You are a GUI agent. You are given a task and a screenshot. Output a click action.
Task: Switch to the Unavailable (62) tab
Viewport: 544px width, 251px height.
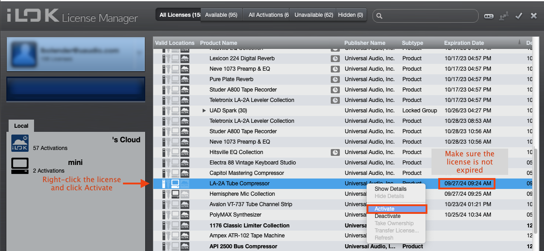click(x=313, y=15)
